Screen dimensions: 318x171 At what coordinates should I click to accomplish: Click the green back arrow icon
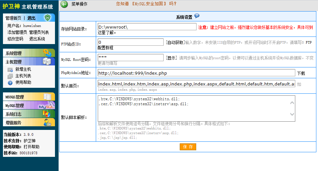(x=64, y=4)
